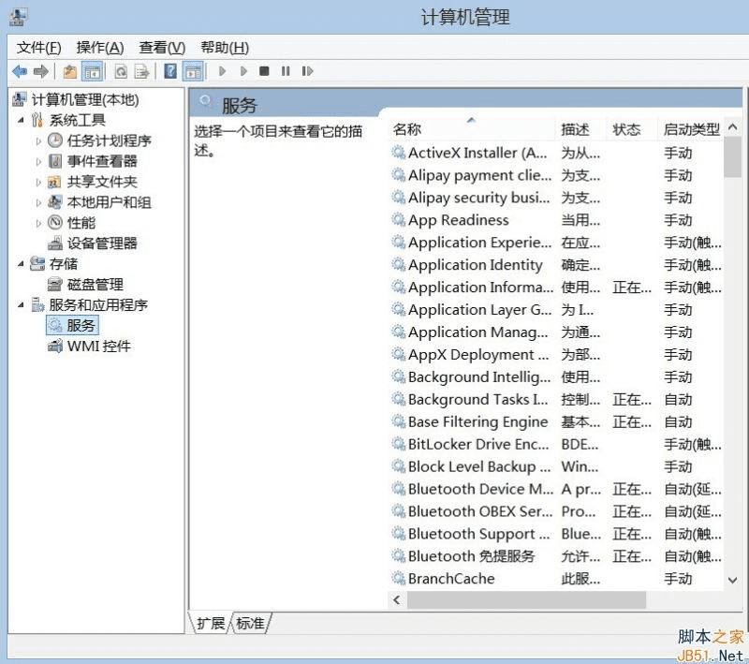This screenshot has height=664, width=749.
Task: Select 事件查看器 in the tree
Action: point(102,161)
